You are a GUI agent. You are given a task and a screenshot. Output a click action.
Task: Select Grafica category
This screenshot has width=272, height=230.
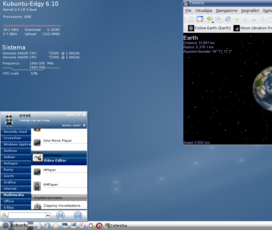(16, 182)
